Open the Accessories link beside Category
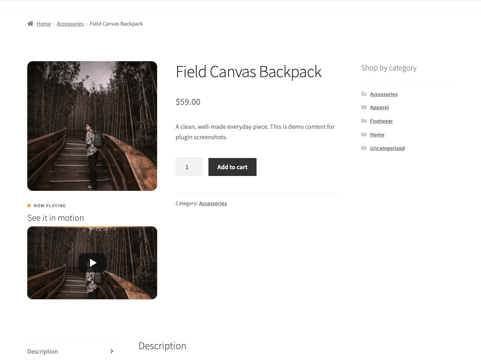The height and width of the screenshot is (360, 481). 213,203
